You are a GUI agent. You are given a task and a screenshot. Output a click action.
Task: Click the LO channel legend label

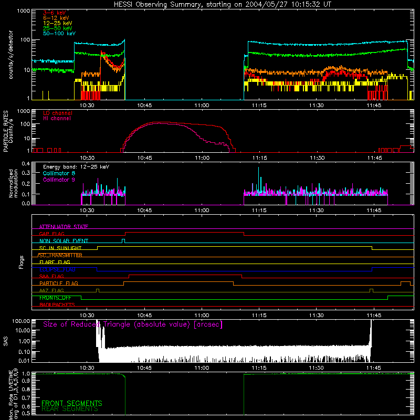(58, 113)
